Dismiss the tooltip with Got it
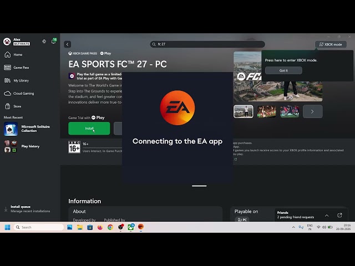The width and height of the screenshot is (355, 266). [283, 70]
